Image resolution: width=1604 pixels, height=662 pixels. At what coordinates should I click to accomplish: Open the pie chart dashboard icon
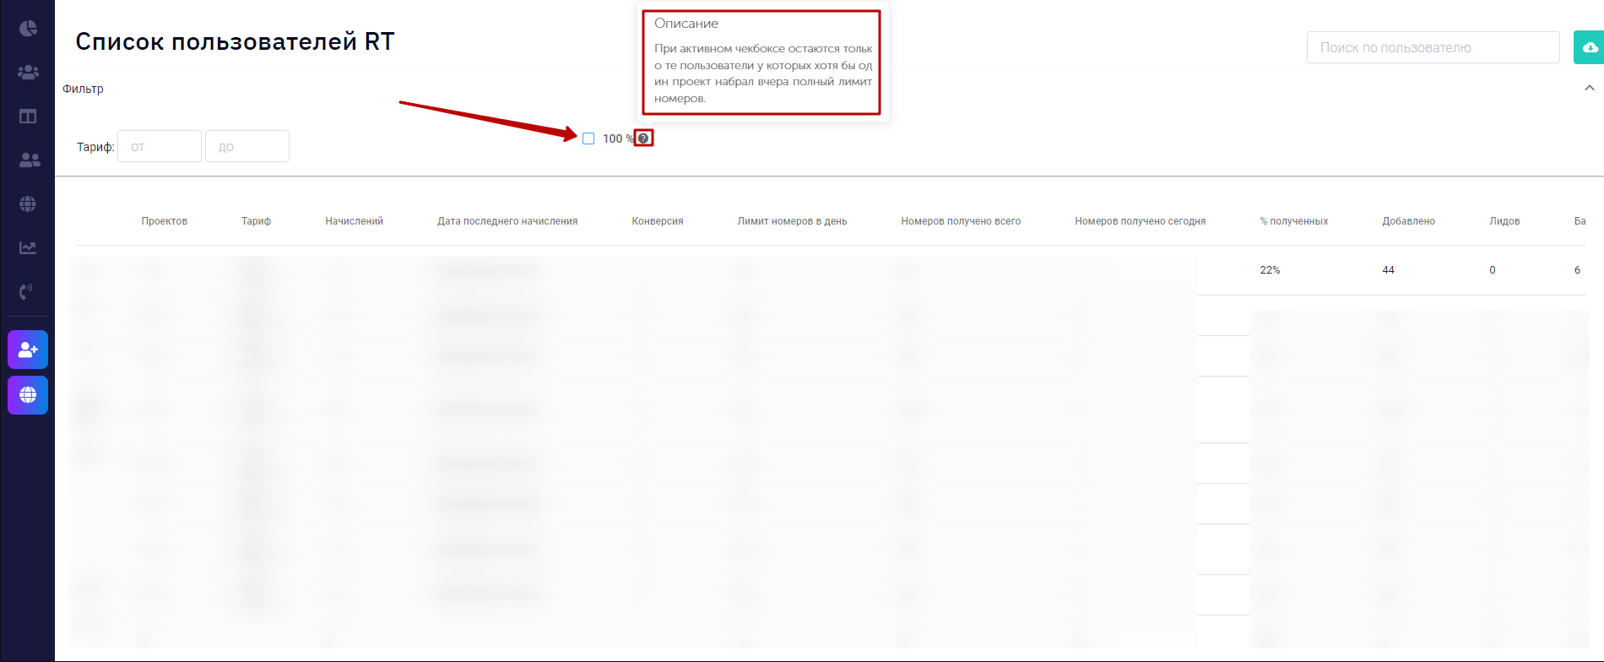28,29
